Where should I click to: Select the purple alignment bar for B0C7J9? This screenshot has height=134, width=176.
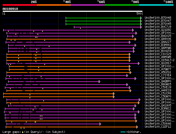pos(107,27)
